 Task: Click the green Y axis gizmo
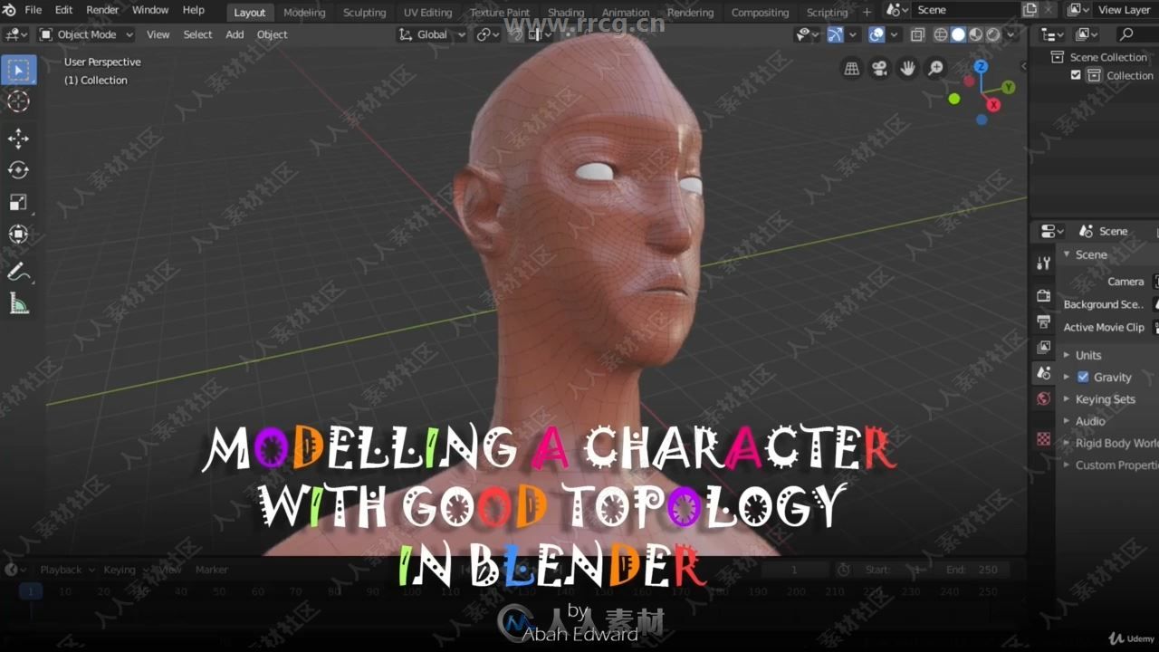pos(1008,87)
